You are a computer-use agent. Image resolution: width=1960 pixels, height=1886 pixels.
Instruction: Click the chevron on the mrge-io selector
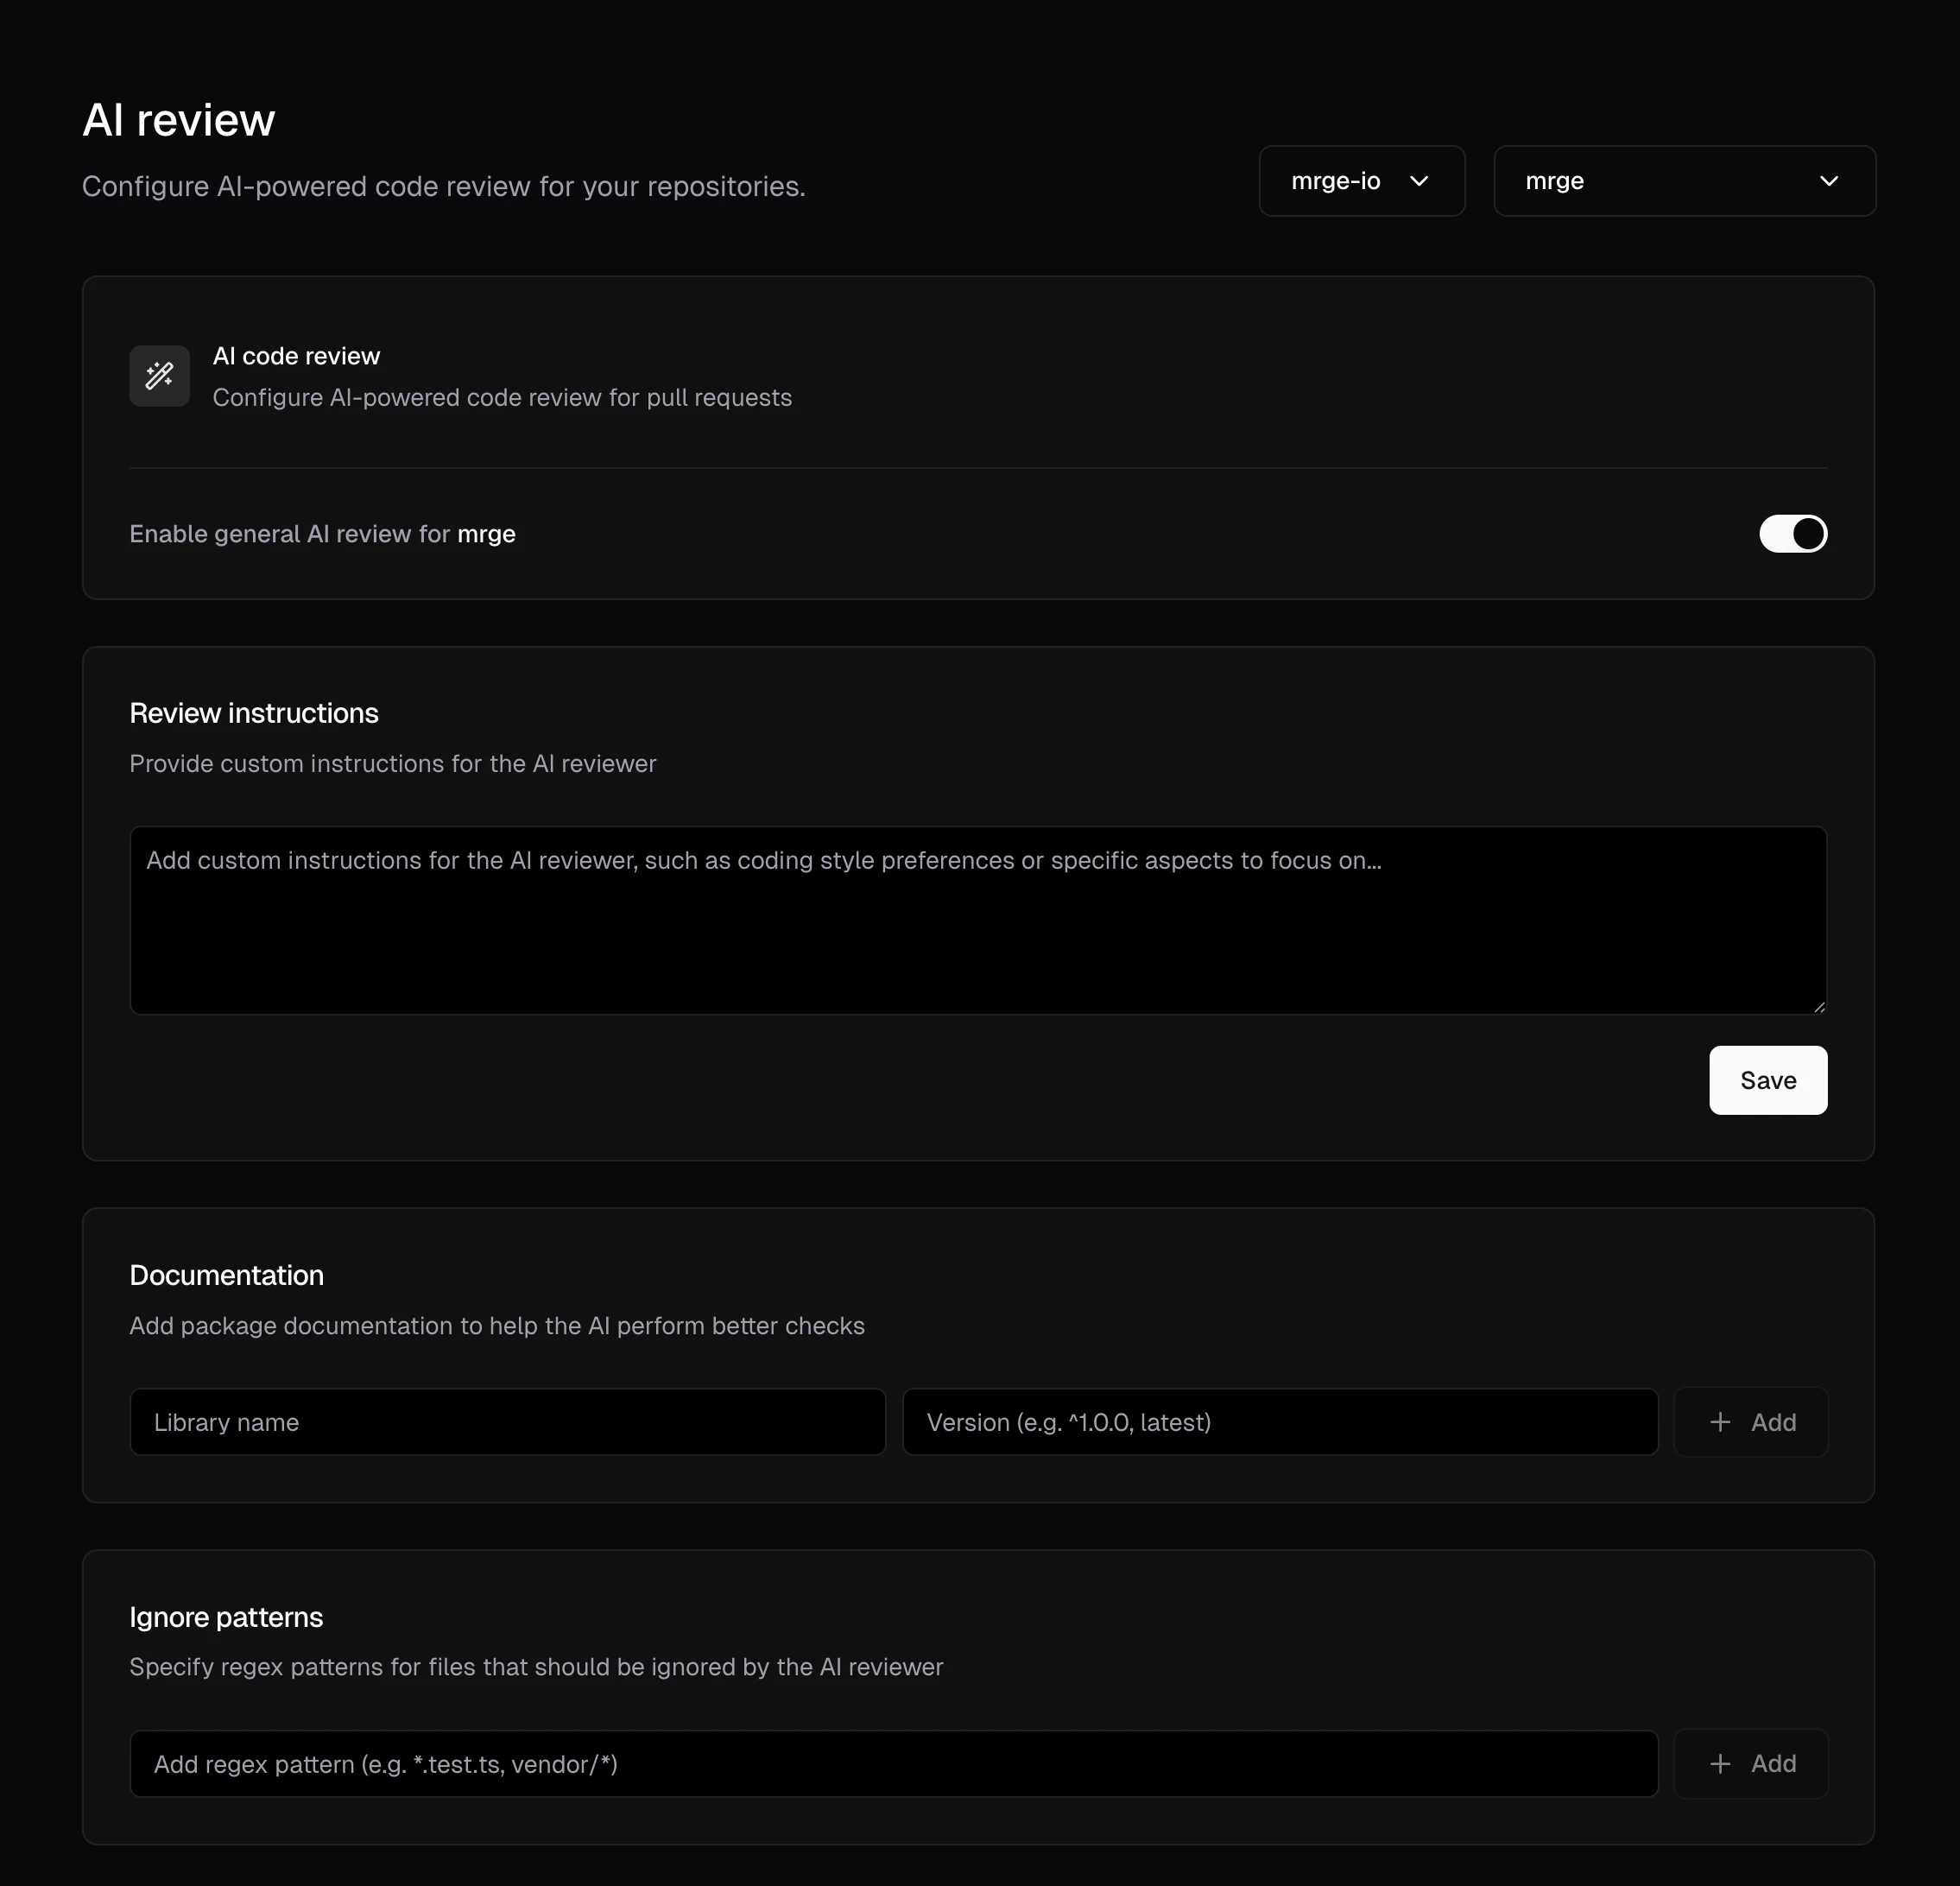pyautogui.click(x=1420, y=181)
